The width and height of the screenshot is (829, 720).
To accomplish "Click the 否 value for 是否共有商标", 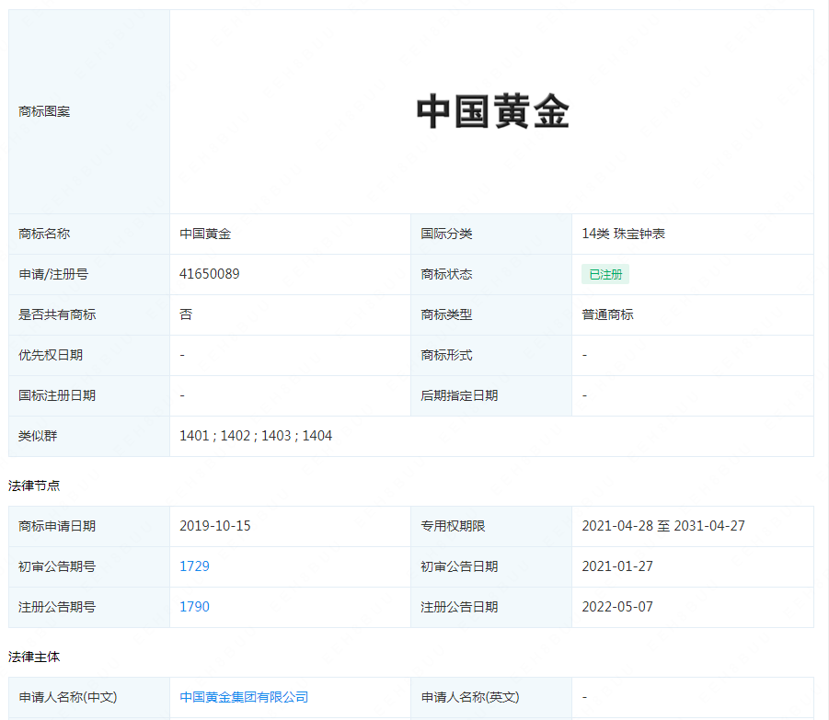I will pyautogui.click(x=186, y=314).
